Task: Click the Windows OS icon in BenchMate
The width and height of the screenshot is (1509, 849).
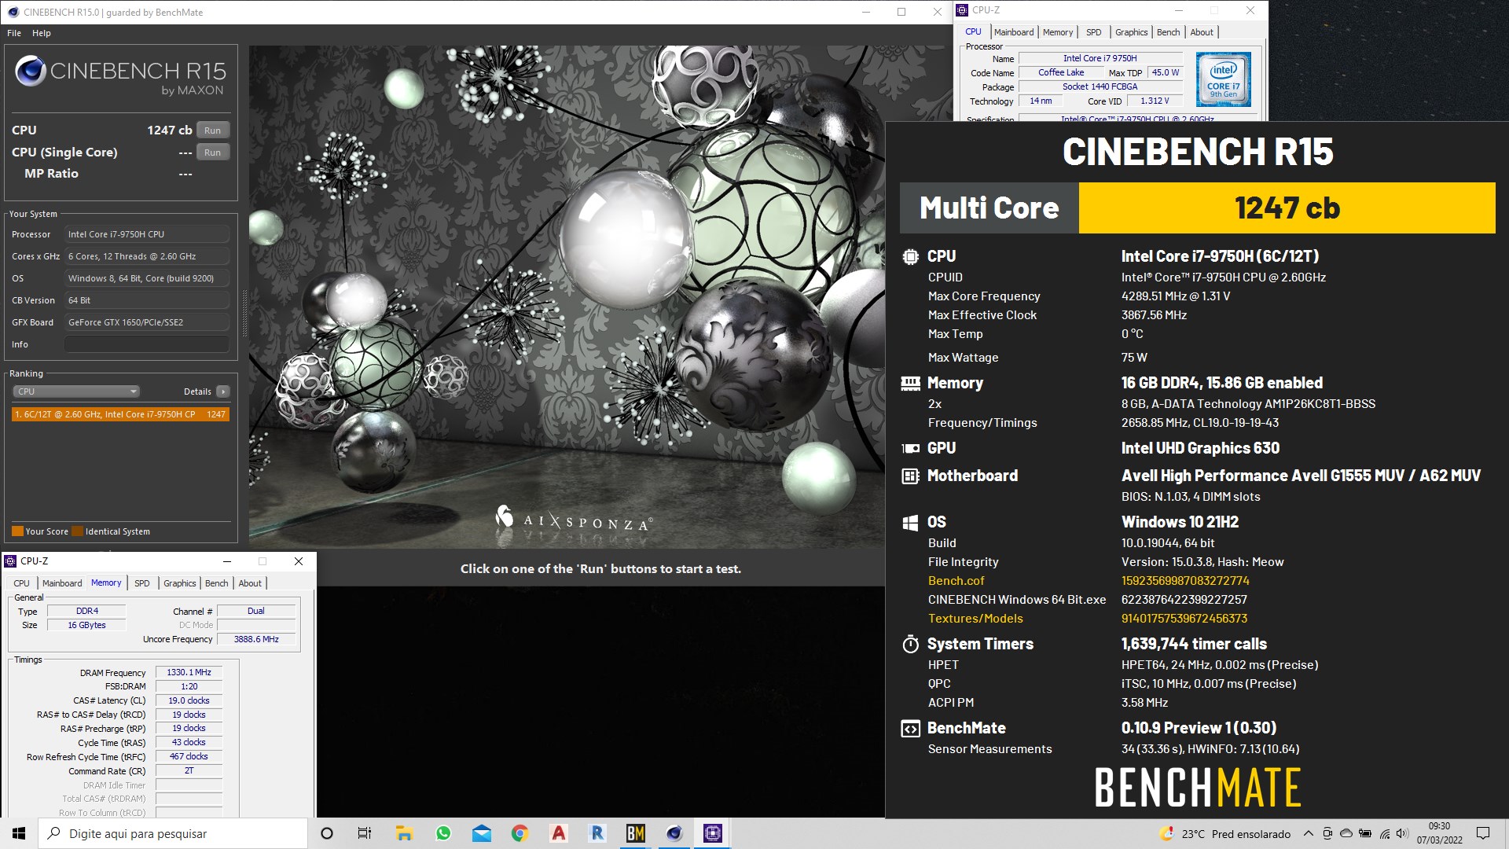Action: pos(910,523)
